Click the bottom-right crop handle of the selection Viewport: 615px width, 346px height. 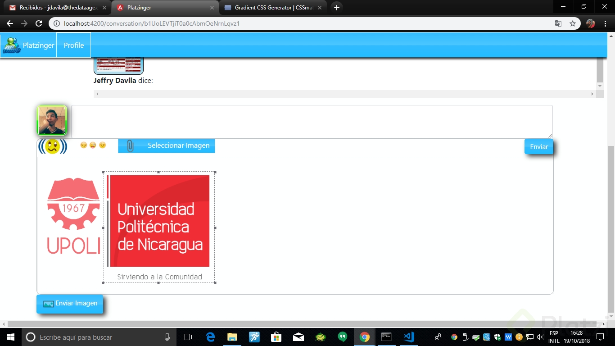[215, 282]
